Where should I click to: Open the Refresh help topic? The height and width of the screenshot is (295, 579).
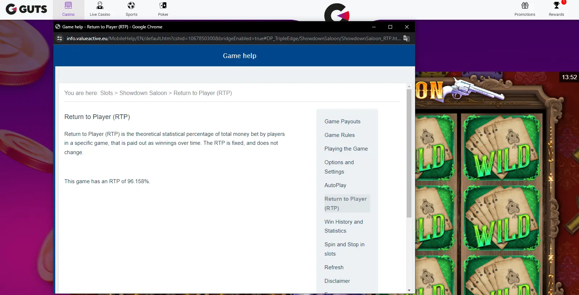(x=334, y=267)
